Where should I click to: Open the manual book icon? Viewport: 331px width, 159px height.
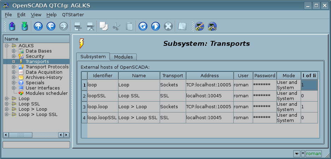pos(182,26)
